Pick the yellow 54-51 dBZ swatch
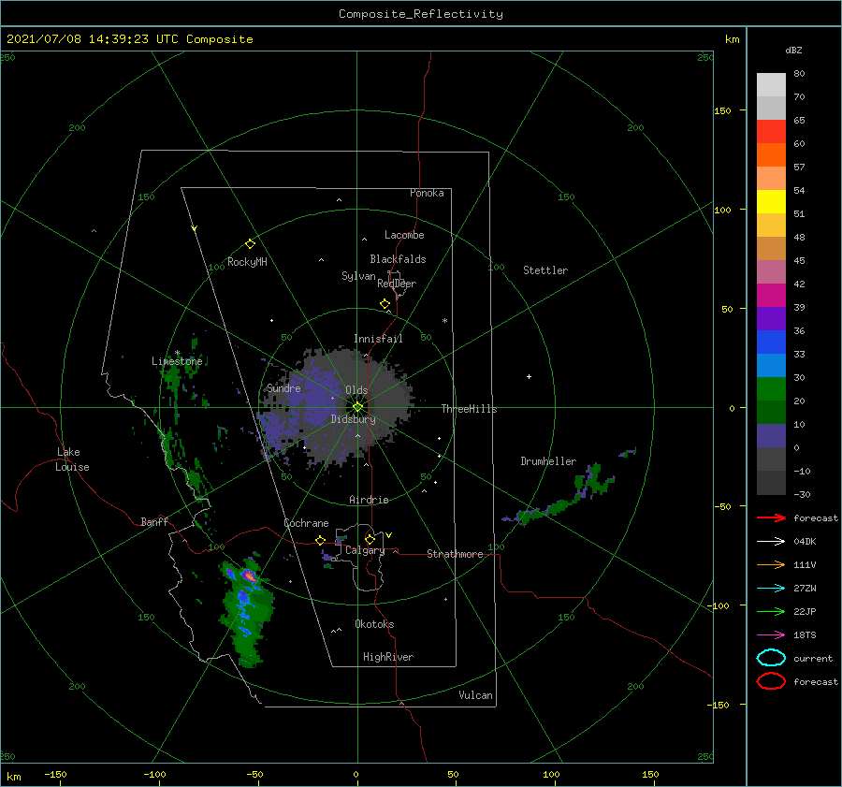 (x=771, y=202)
